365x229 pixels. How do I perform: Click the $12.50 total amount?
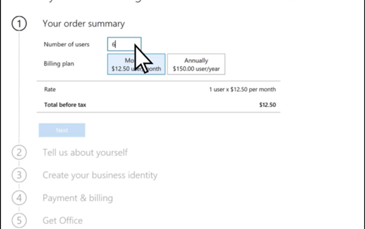coord(267,105)
